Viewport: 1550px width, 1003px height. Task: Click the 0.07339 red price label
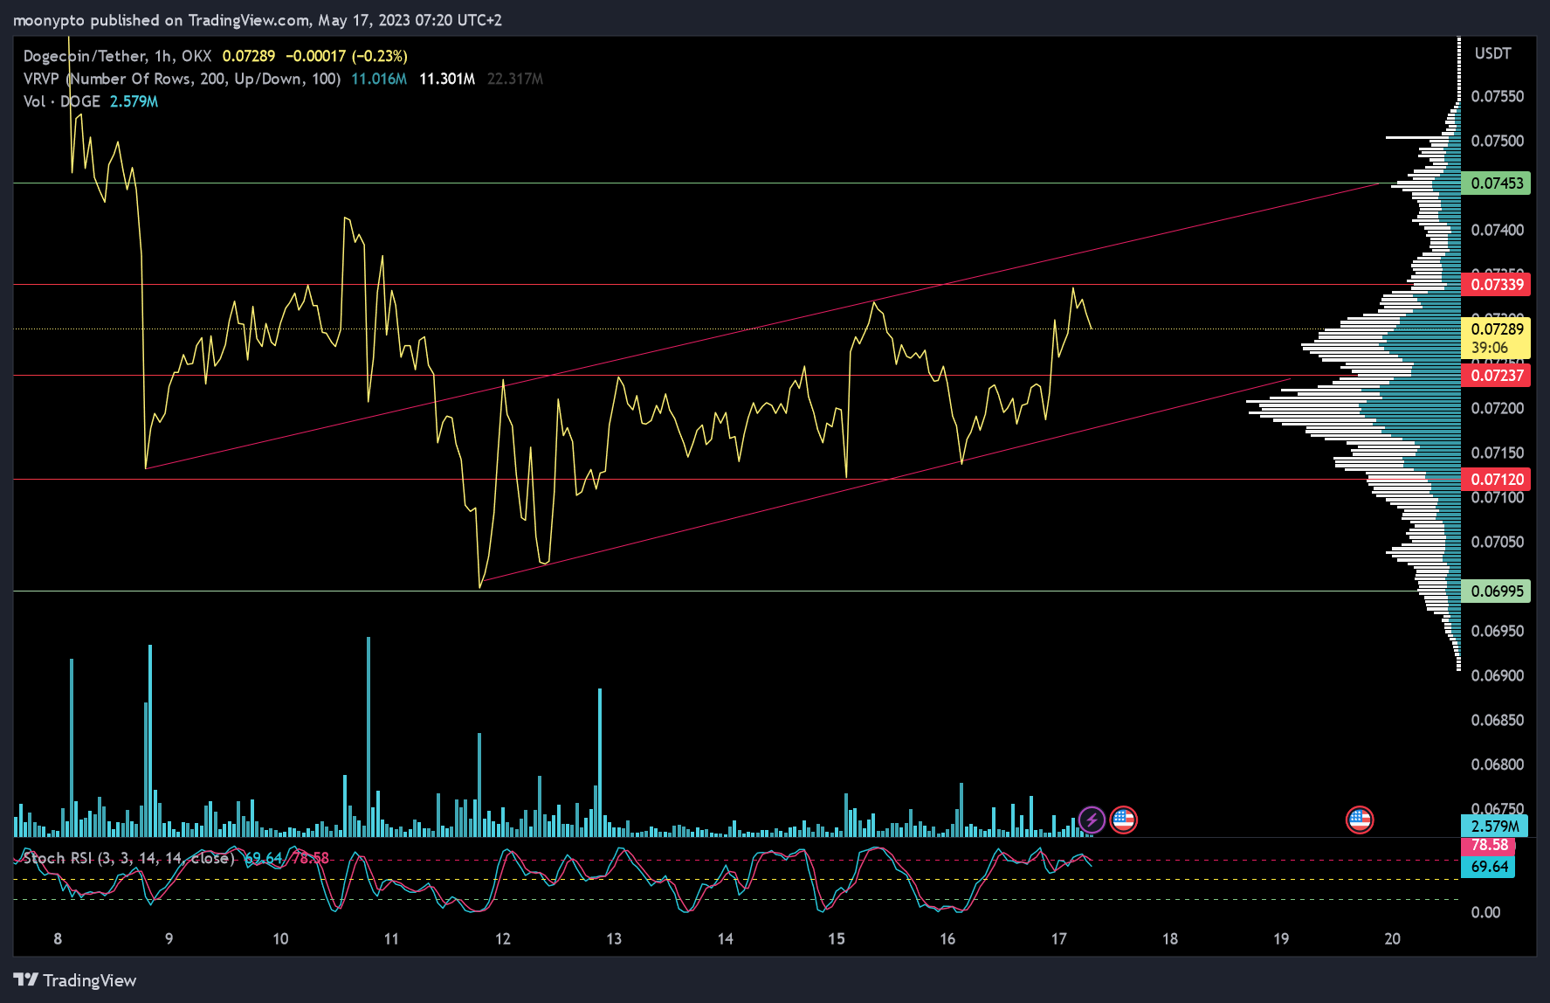[x=1496, y=285]
